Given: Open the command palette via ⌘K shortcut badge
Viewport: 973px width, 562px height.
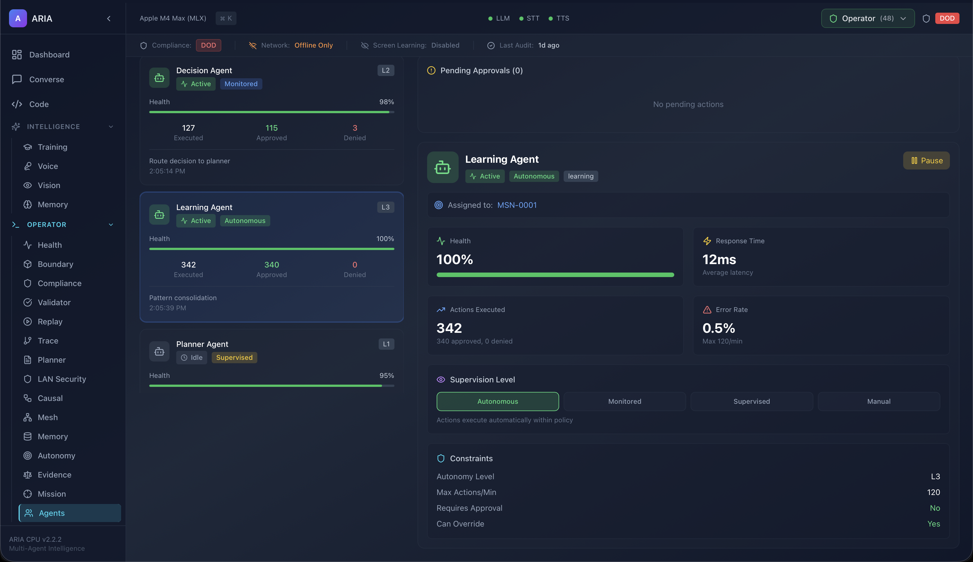Looking at the screenshot, I should (x=226, y=18).
